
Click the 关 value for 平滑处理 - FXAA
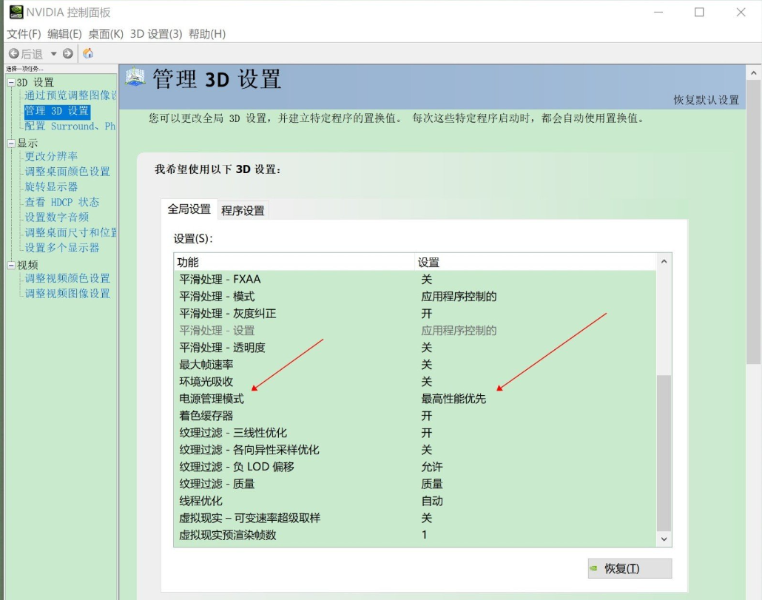tap(427, 280)
